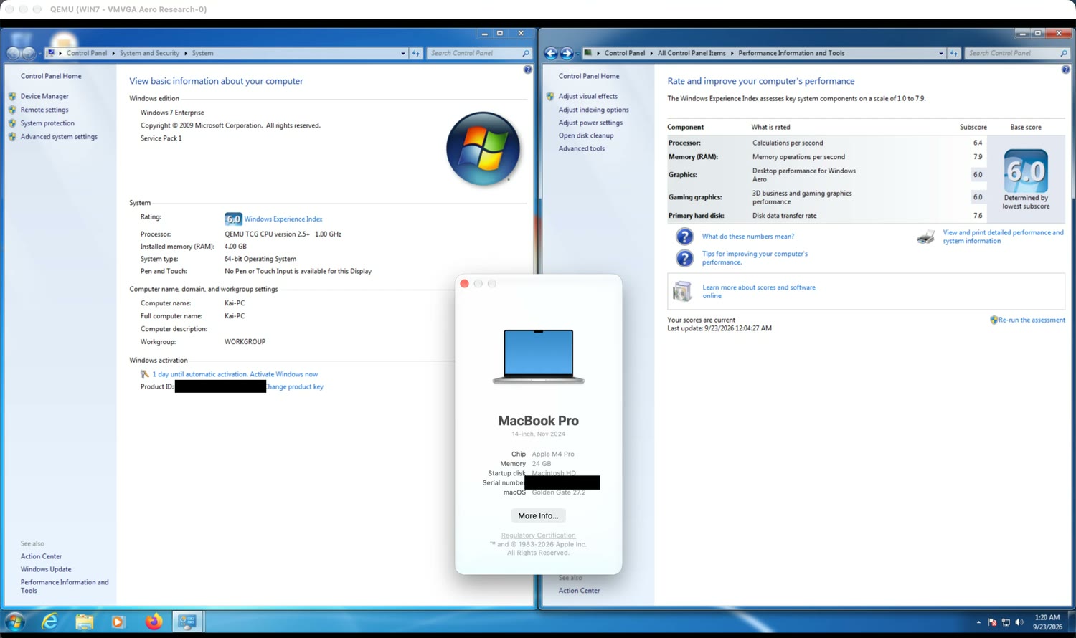Viewport: 1076px width, 638px height.
Task: Go back in the Performance Information window
Action: coord(551,53)
